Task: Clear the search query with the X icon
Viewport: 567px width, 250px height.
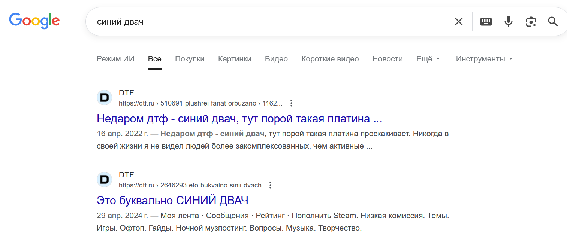Action: click(x=459, y=22)
